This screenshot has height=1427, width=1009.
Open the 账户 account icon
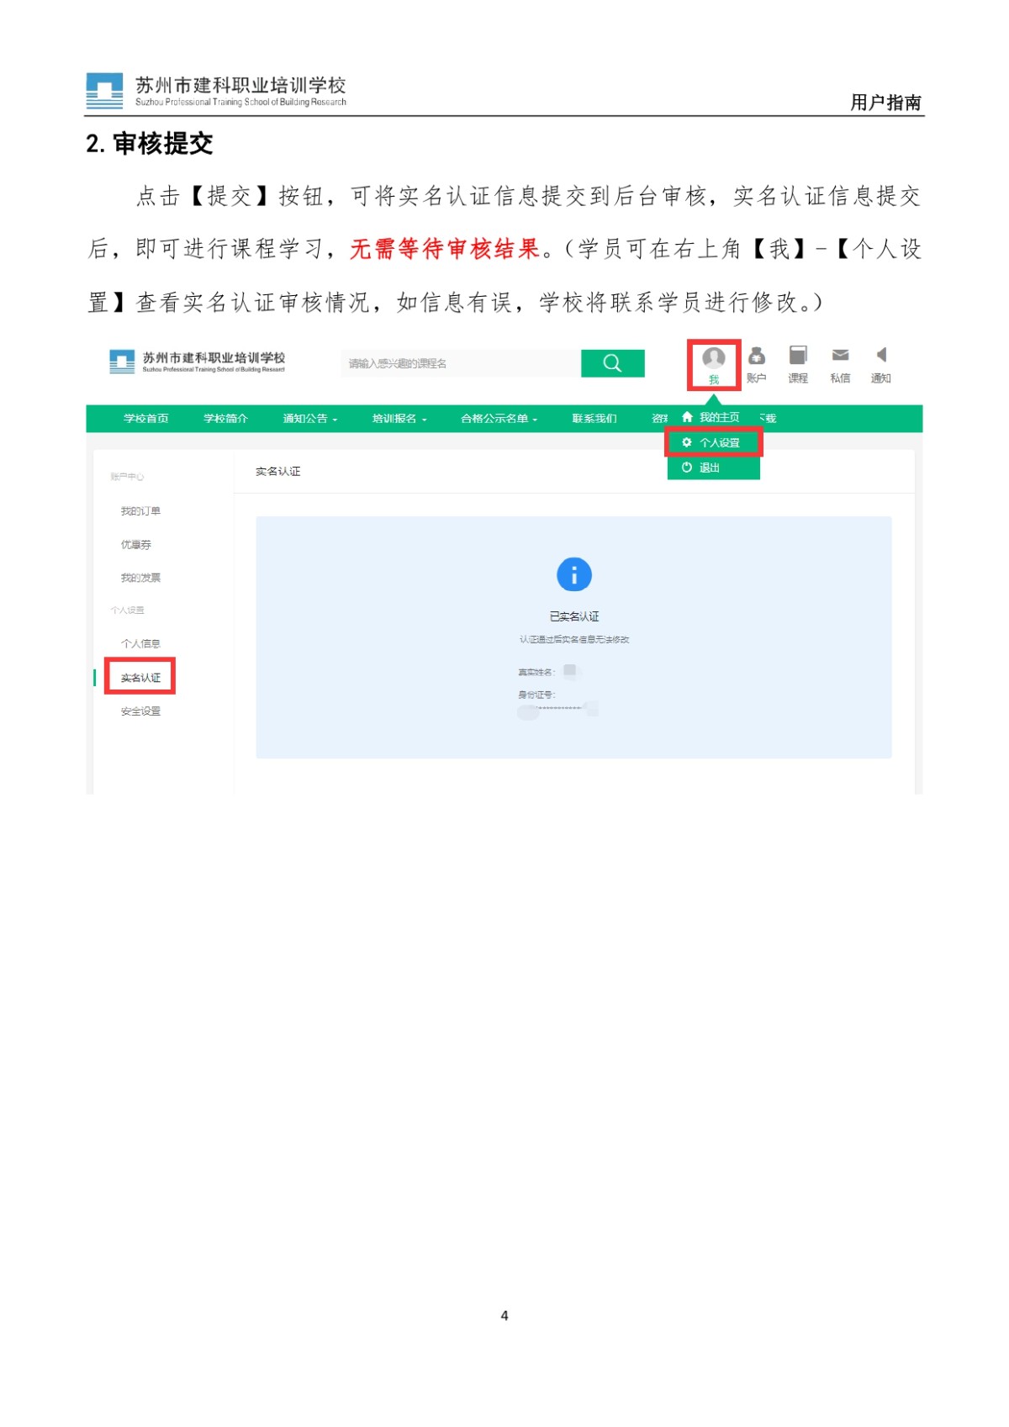[x=757, y=357]
